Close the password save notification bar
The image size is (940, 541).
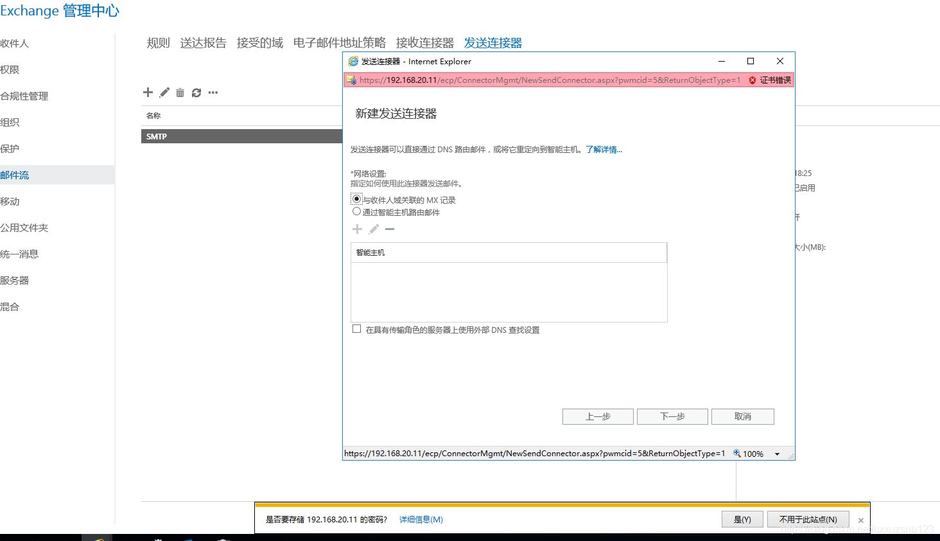coord(861,520)
